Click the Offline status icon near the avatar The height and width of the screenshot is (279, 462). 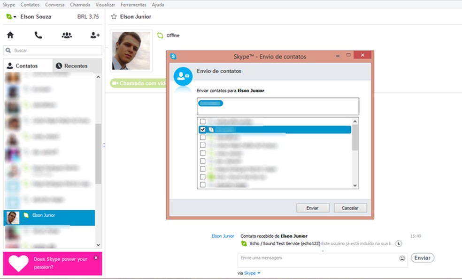pyautogui.click(x=161, y=35)
